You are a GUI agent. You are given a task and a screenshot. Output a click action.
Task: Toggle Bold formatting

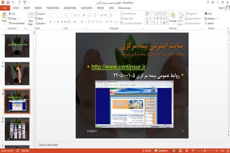point(50,22)
